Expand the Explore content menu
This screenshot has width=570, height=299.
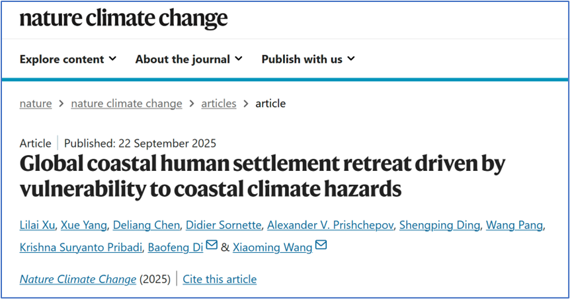(68, 59)
